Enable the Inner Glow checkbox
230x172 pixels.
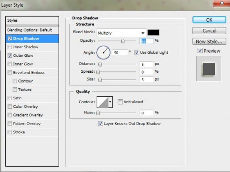(x=10, y=64)
